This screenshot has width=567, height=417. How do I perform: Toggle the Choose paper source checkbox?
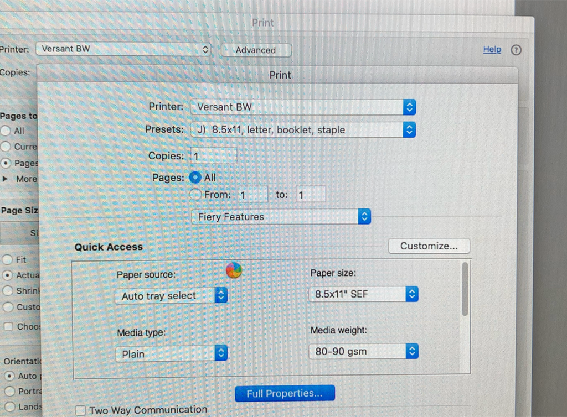coord(8,326)
